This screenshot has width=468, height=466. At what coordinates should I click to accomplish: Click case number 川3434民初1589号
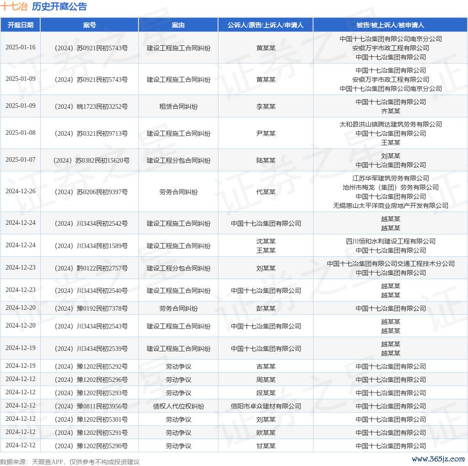[x=91, y=246]
